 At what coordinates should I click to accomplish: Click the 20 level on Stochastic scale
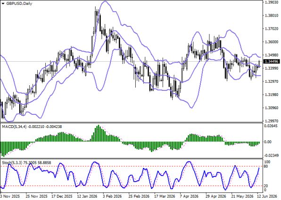point(266,186)
